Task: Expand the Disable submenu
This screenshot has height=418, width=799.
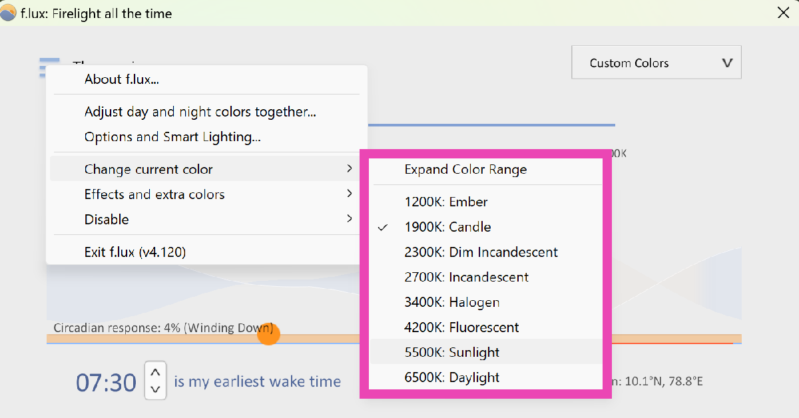Action: (x=206, y=219)
